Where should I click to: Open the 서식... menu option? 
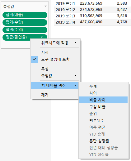point(55,52)
